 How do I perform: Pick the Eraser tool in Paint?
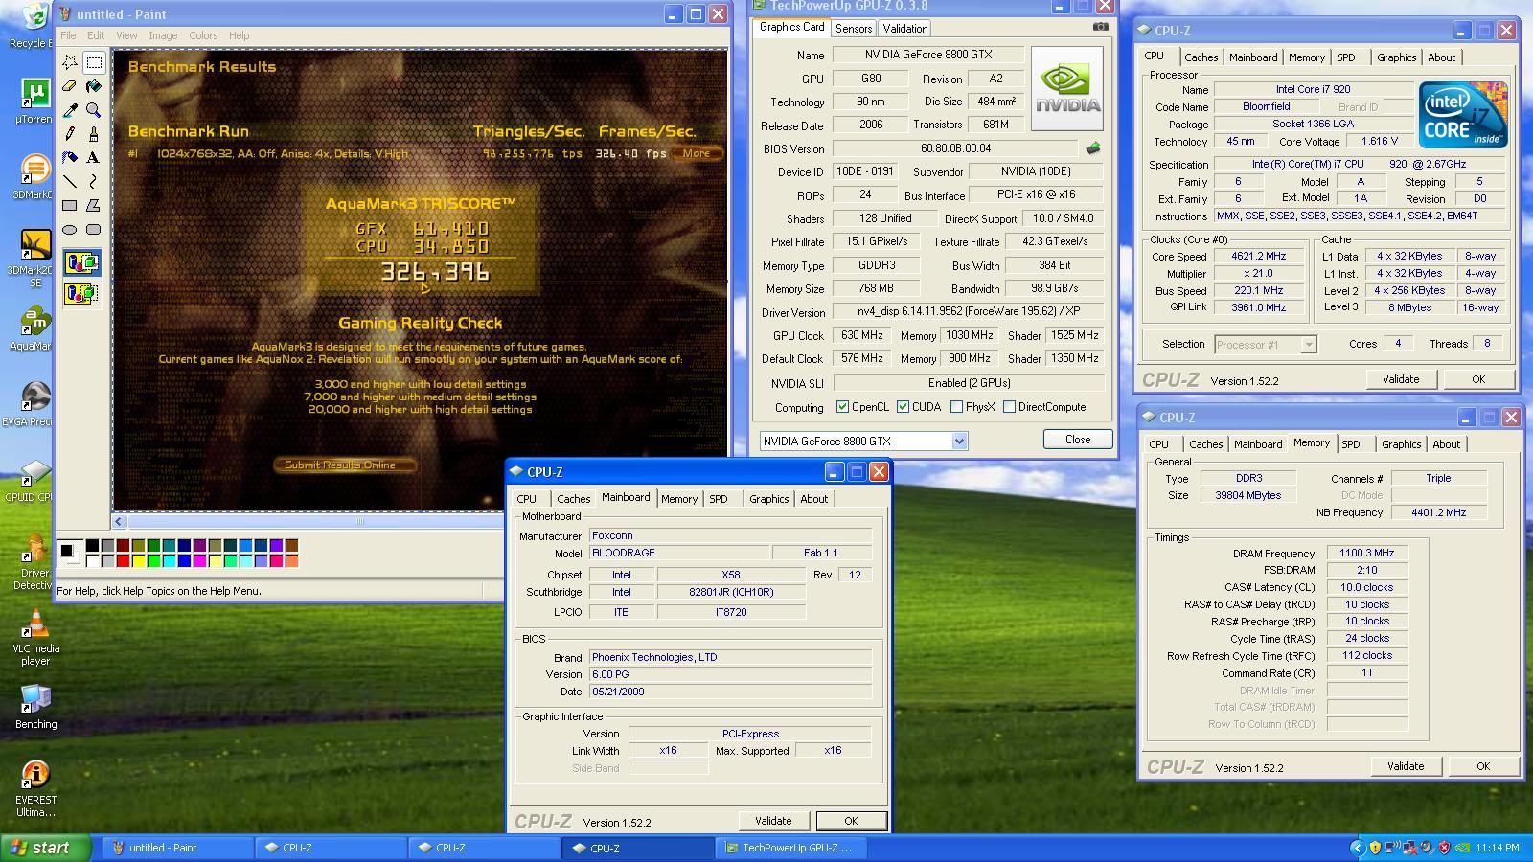click(x=70, y=86)
